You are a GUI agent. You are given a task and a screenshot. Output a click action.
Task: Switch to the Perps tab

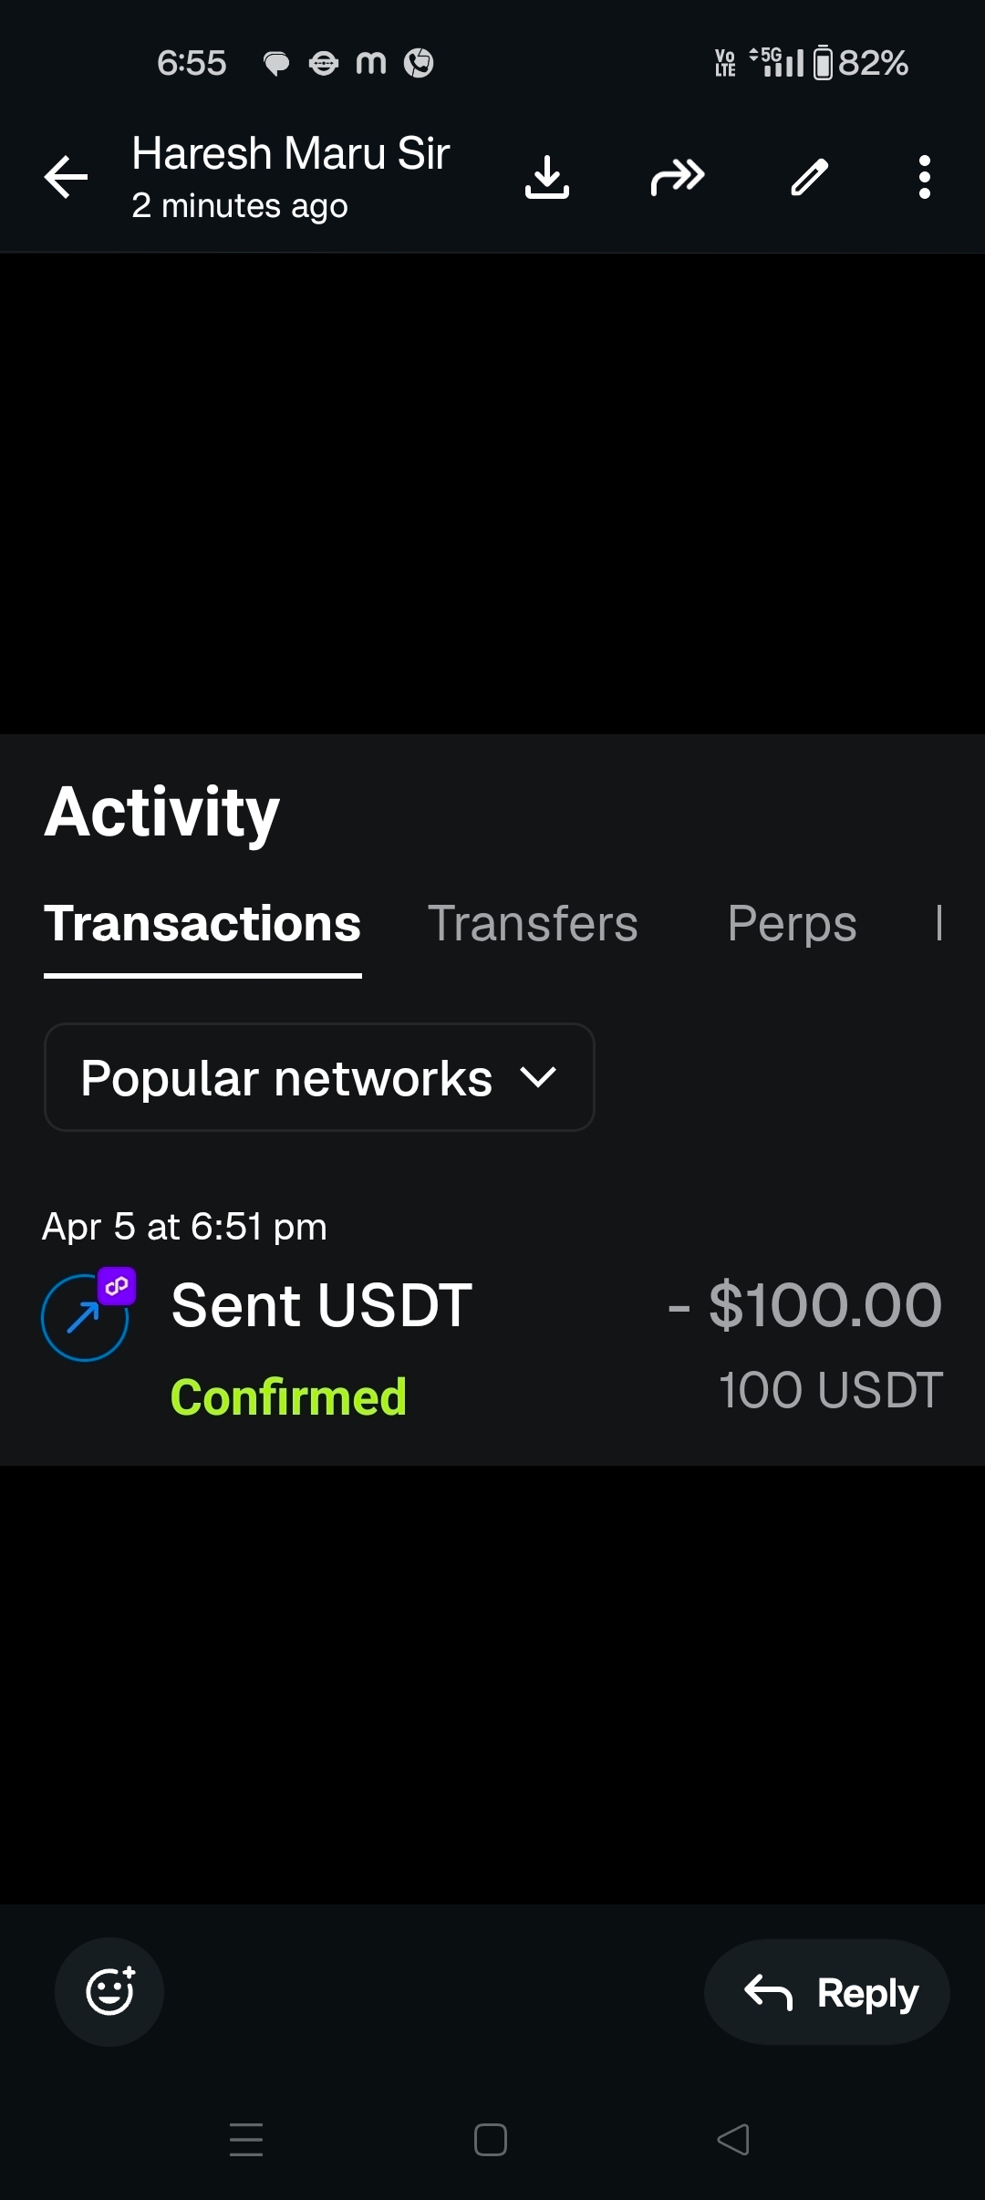tap(792, 923)
